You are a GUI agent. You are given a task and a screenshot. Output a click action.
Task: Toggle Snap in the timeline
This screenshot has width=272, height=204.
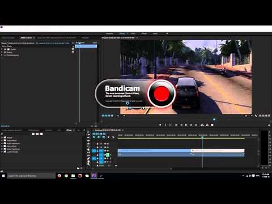point(99,137)
